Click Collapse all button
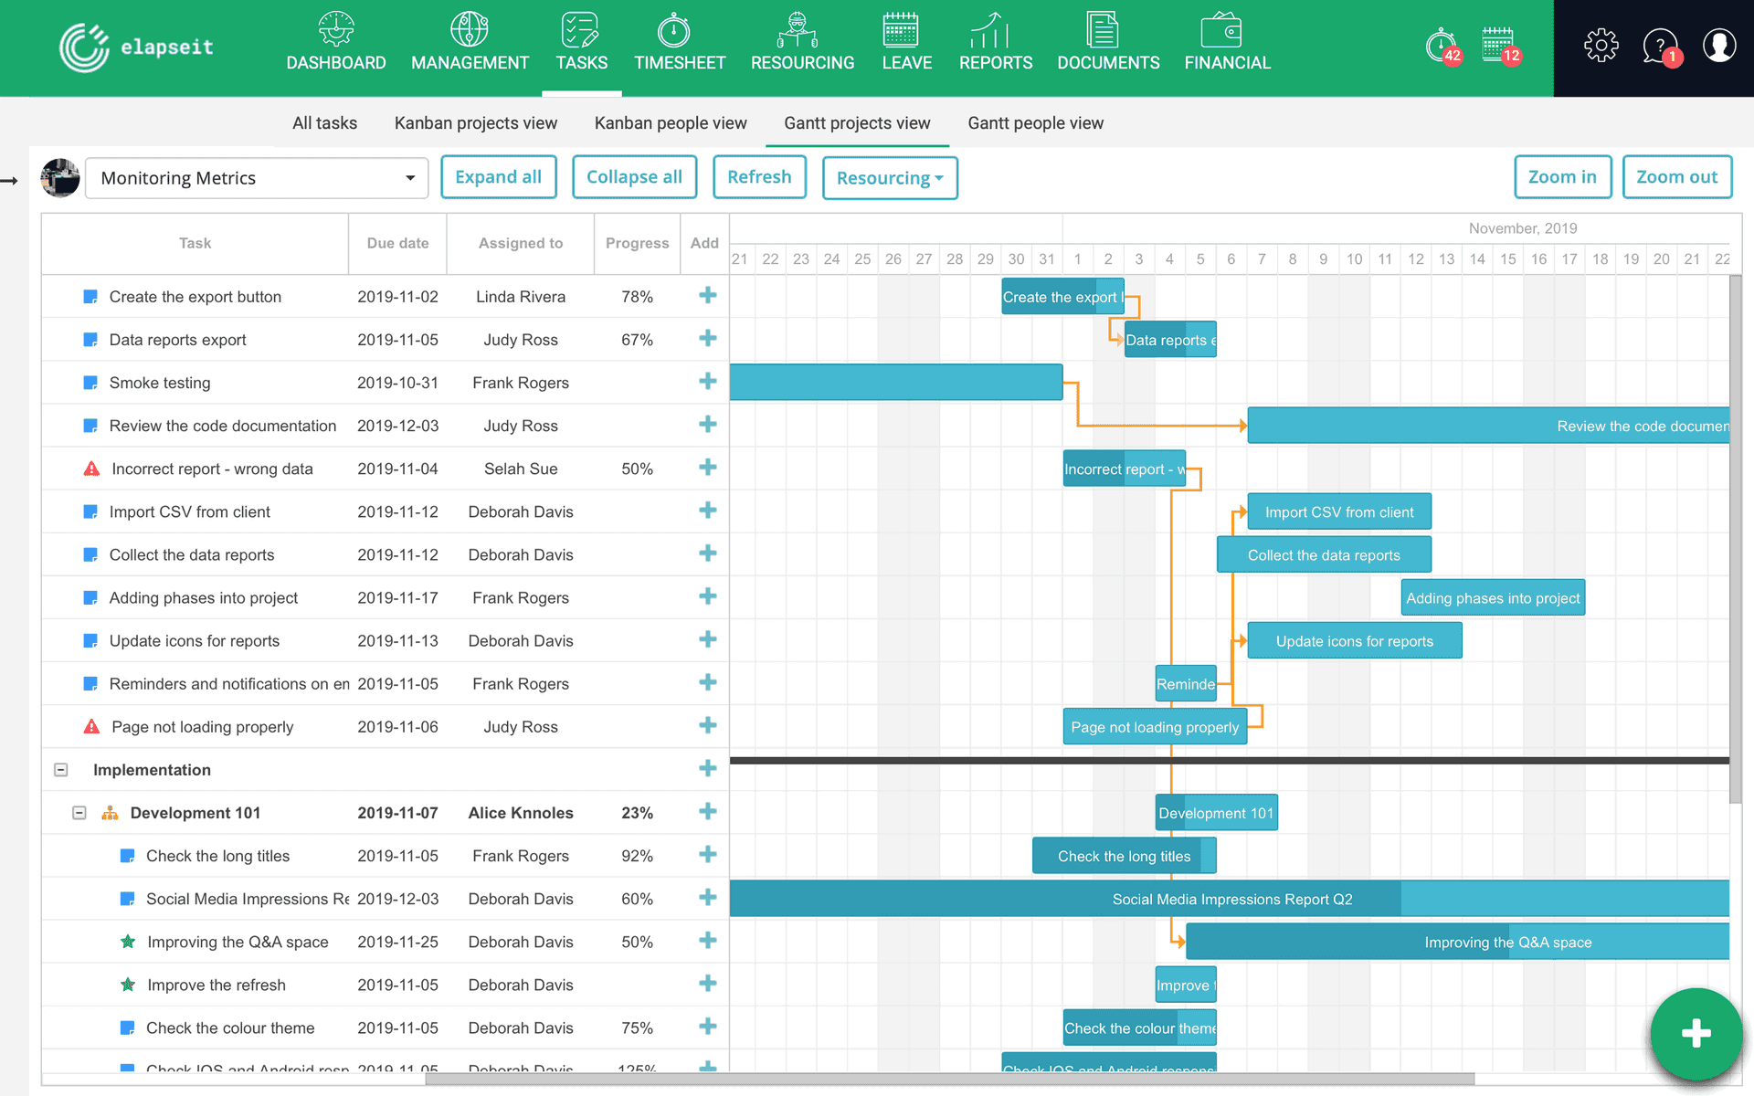This screenshot has width=1754, height=1096. [634, 175]
